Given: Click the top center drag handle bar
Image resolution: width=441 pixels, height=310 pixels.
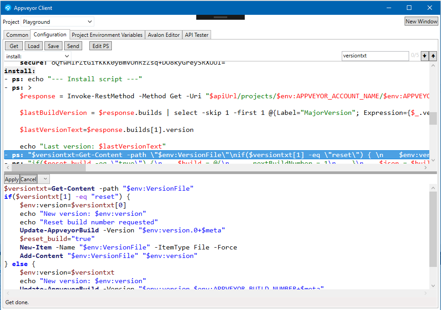Looking at the screenshot, I should point(220,17).
